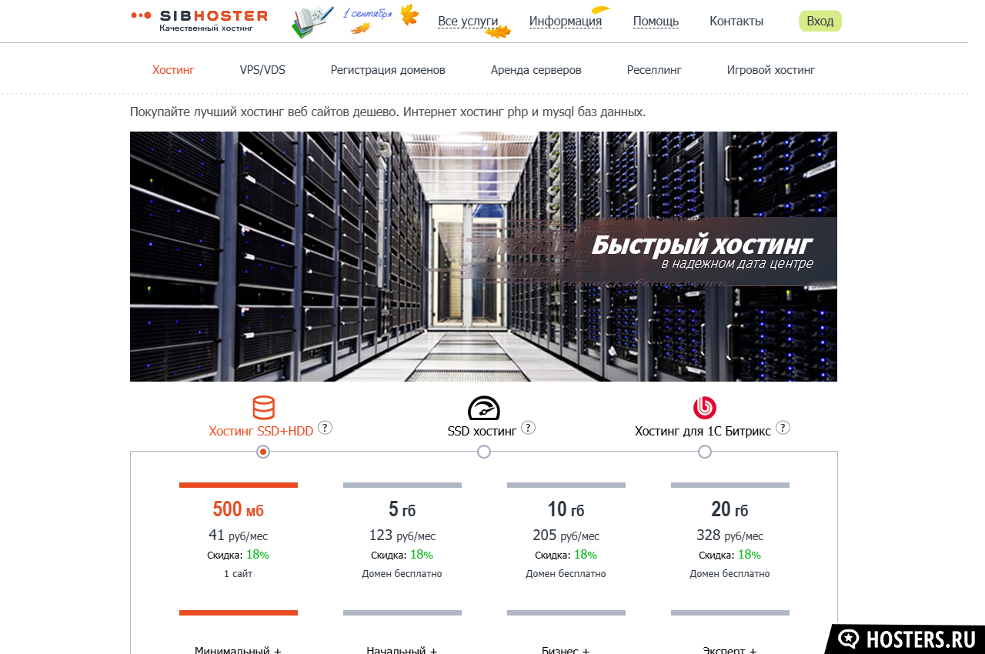Expand the Помощь dropdown menu

pos(656,22)
